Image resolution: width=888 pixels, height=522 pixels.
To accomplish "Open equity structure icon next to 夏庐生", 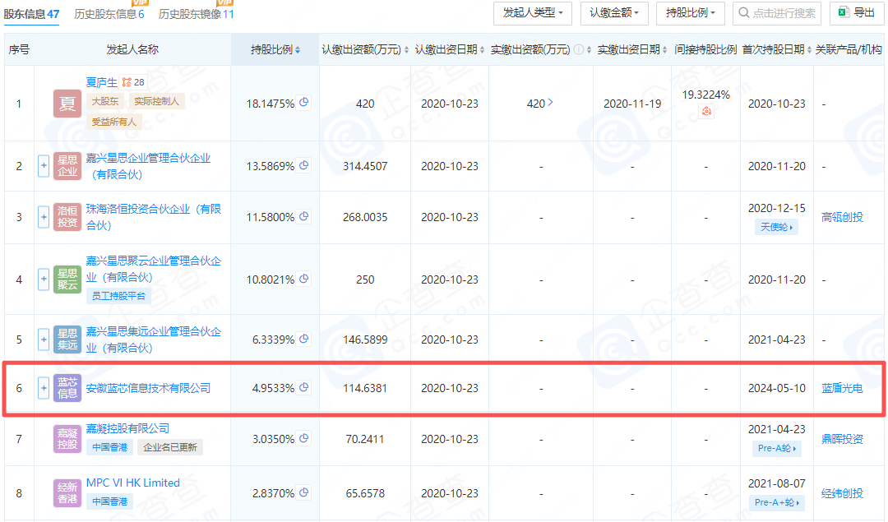I will (x=127, y=82).
